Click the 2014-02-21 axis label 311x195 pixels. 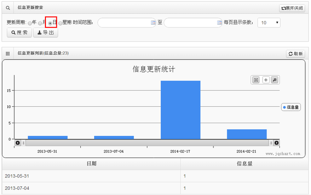(246, 151)
